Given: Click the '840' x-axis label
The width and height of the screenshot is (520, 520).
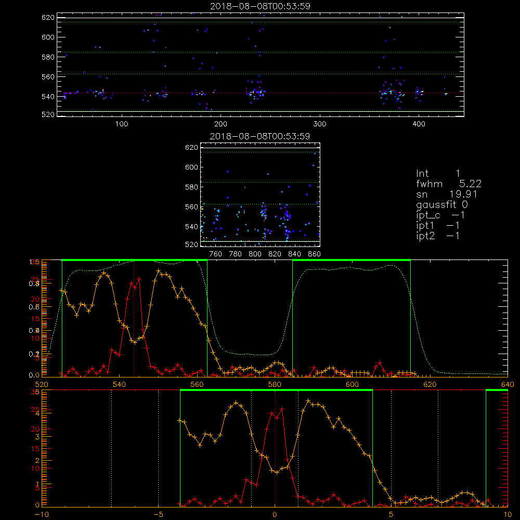Looking at the screenshot, I should (294, 254).
